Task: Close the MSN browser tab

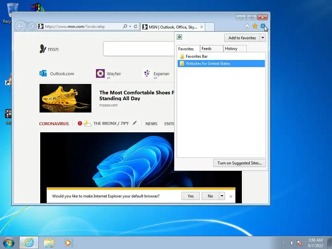Action: pos(202,27)
